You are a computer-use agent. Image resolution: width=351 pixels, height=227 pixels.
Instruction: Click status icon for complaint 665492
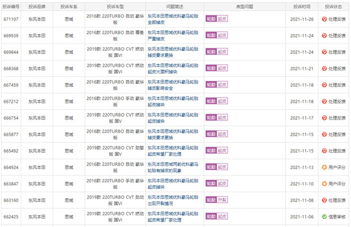tap(324, 151)
